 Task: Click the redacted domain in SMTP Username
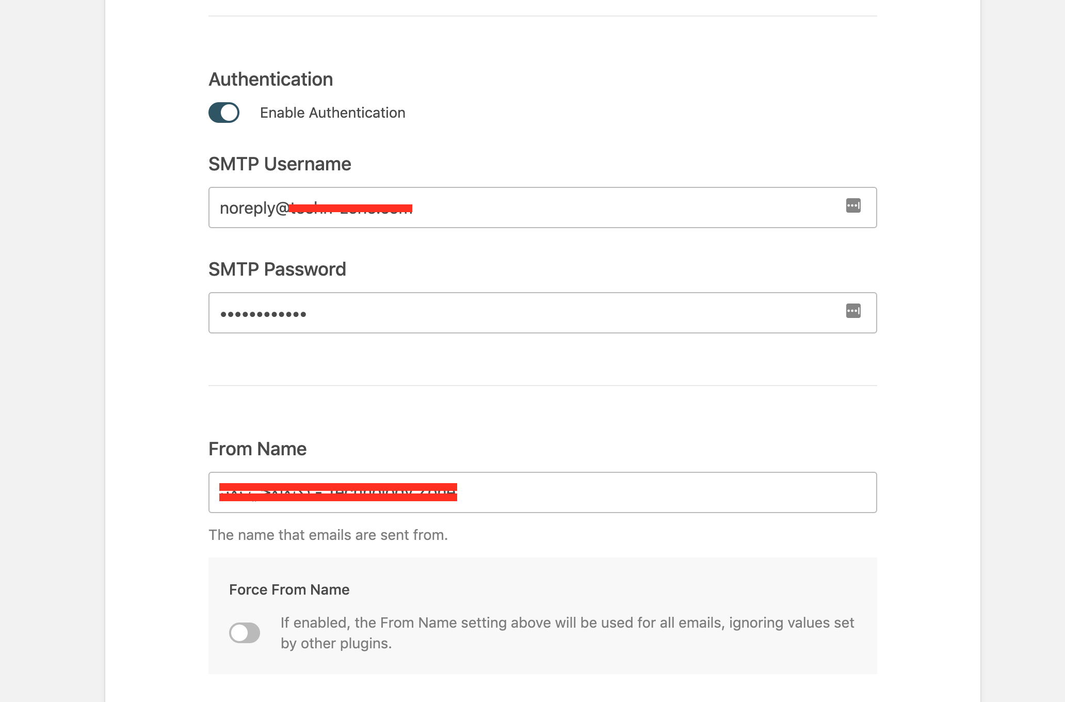pos(351,208)
